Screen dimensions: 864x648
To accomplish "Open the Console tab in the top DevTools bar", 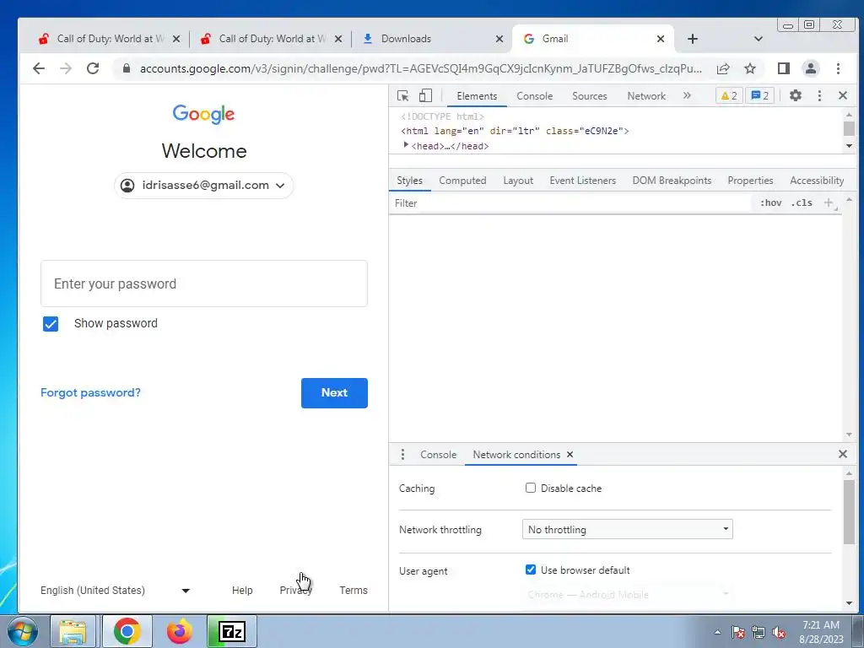I will coord(534,96).
